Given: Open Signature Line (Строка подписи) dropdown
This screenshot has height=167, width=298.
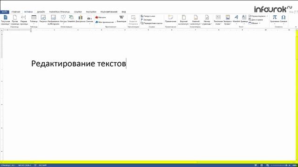Looking at the screenshot, I should pos(258,16).
